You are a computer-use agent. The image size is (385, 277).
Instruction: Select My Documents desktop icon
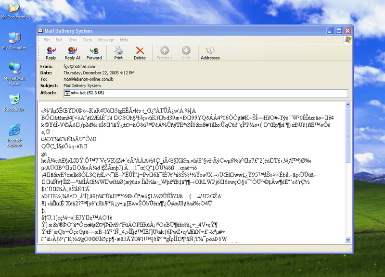click(14, 7)
